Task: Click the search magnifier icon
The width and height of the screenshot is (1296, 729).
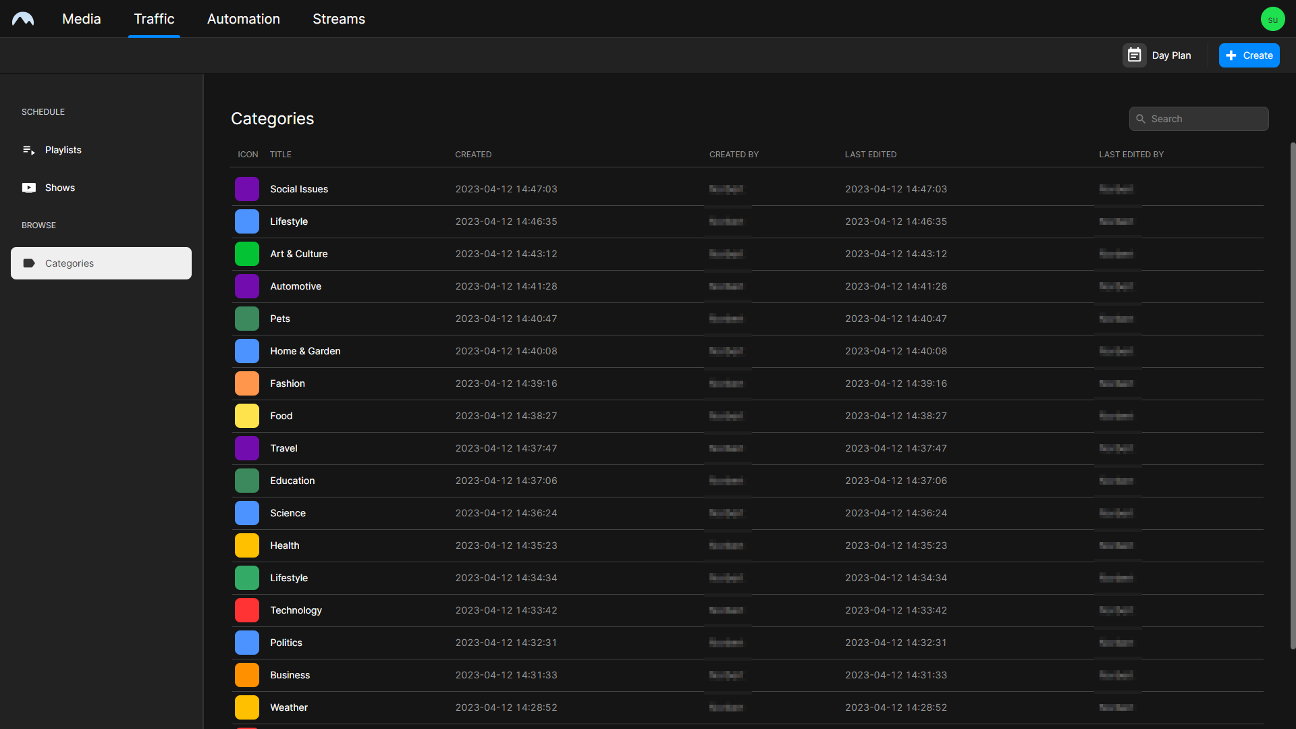Action: pos(1141,119)
